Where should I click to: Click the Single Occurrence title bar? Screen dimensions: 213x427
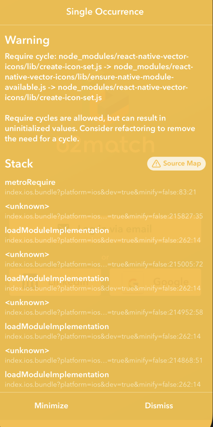click(105, 12)
